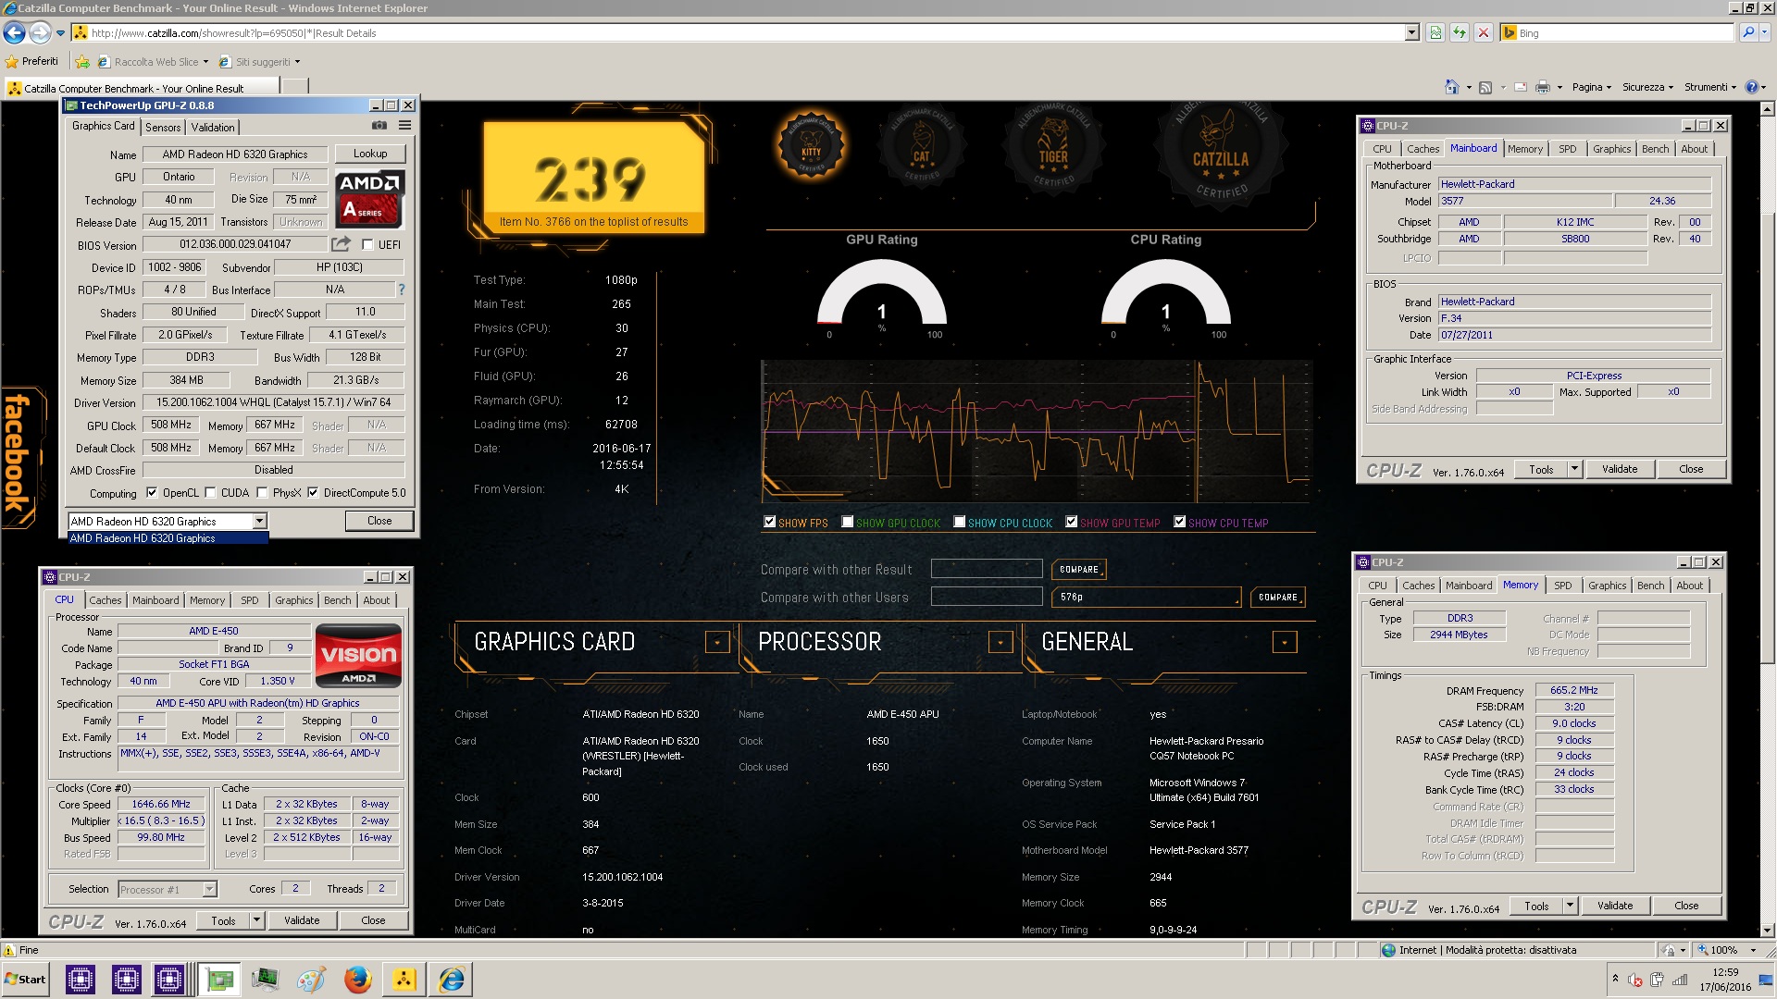Viewport: 1777px width, 999px height.
Task: Click the Internet Explorer back arrow
Action: tap(14, 33)
